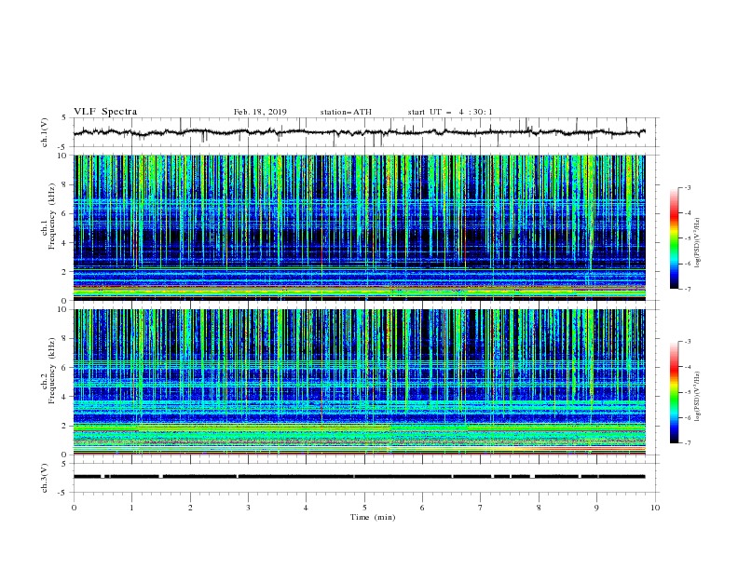Screen dimensions: 738x570
Task: Click the time axis label "10" at right end
Action: click(655, 508)
